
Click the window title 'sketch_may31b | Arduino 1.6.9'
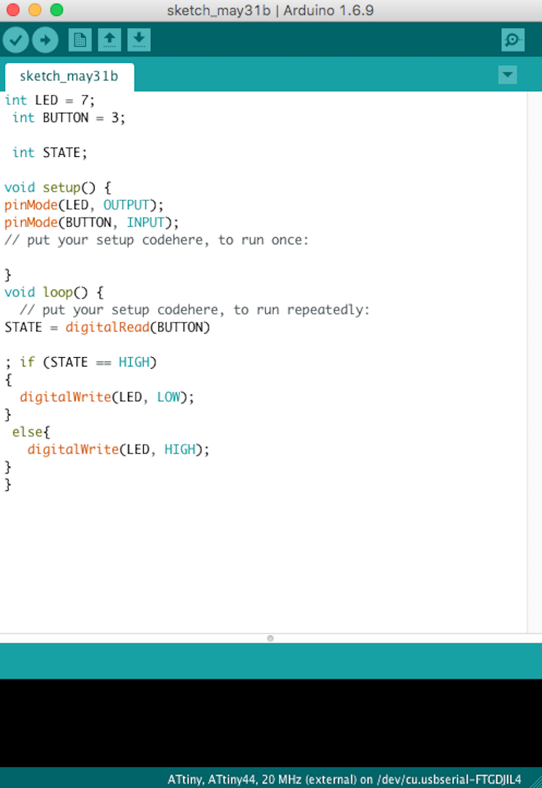click(x=270, y=10)
